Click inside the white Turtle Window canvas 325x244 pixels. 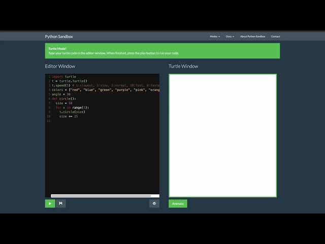222,136
